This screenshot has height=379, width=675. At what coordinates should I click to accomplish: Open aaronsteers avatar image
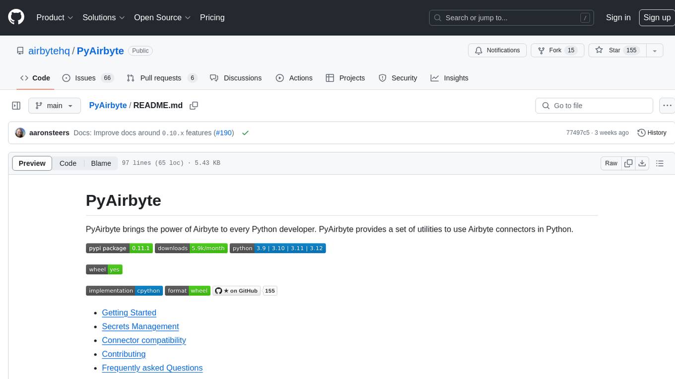tap(20, 133)
